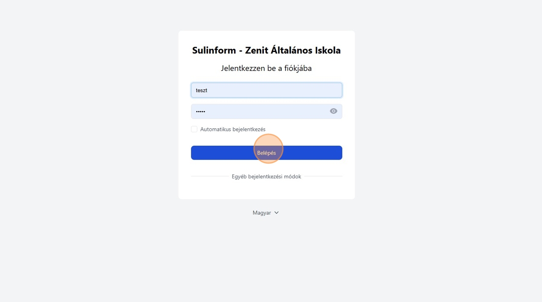This screenshot has width=542, height=302.
Task: Click the word Sulinform in the title
Action: pos(214,50)
